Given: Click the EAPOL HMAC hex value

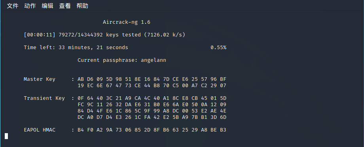Looking at the screenshot, I should (152, 130).
